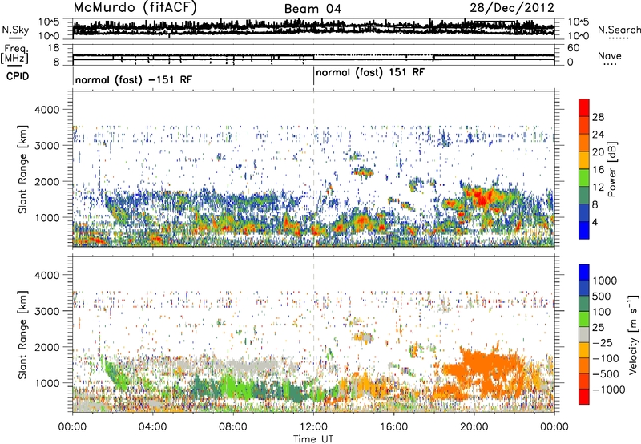
Task: Click the "McMurdo (fitACF)" title
Action: pyautogui.click(x=135, y=7)
